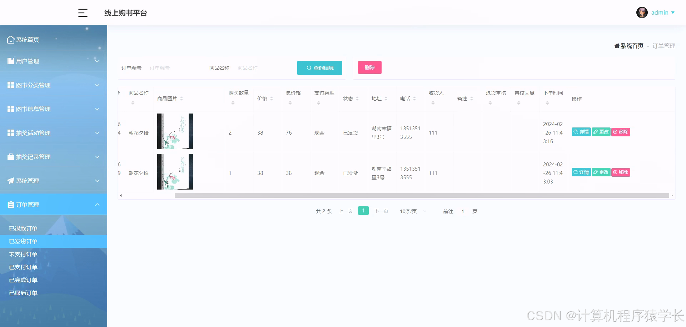Collapse the 订单管理 chevron
Image resolution: width=686 pixels, height=327 pixels.
coord(97,205)
